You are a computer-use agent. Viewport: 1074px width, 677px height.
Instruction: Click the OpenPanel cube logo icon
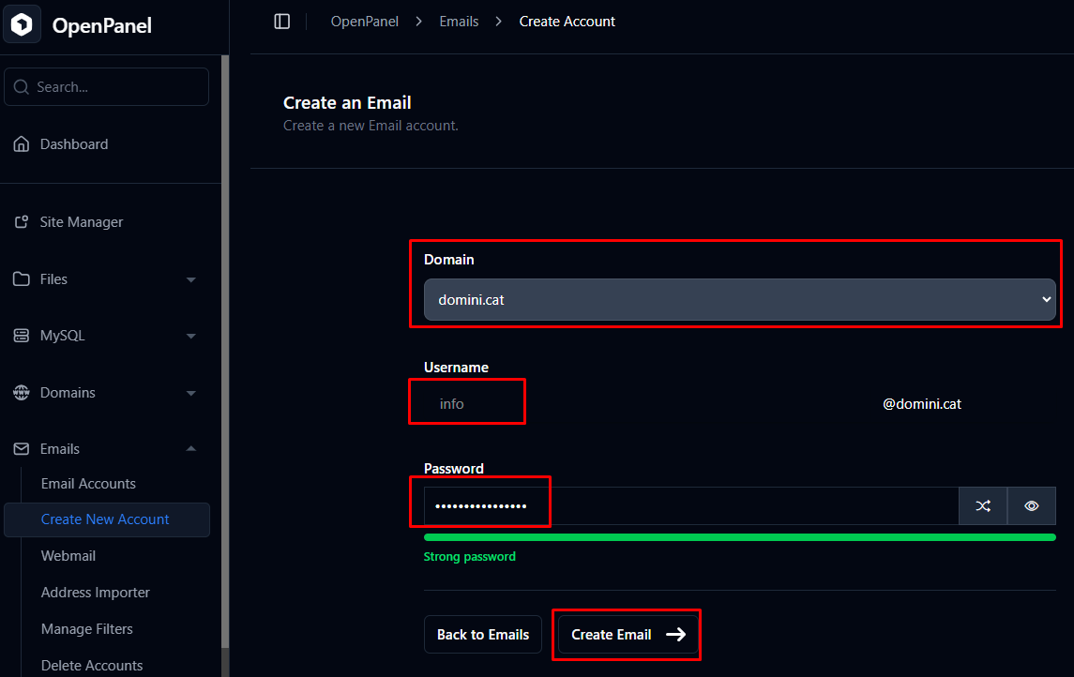pyautogui.click(x=23, y=25)
